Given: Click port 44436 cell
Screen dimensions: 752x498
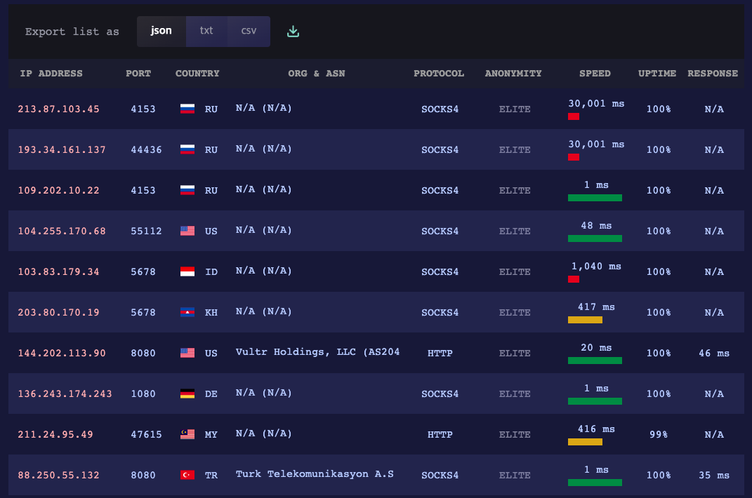Looking at the screenshot, I should (146, 149).
